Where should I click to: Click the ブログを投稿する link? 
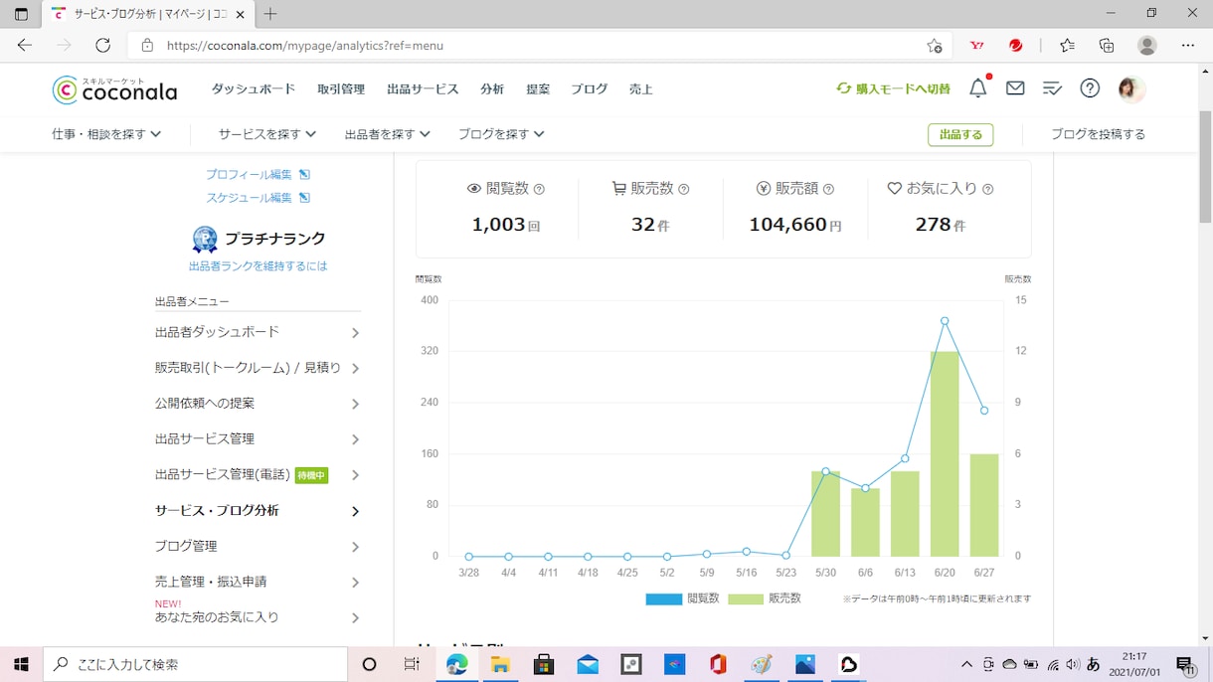pyautogui.click(x=1098, y=134)
